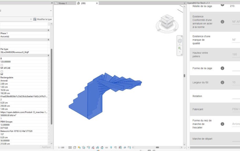
Task: Toggle the checkbox above NF AFCAB
Action: pos(2,65)
